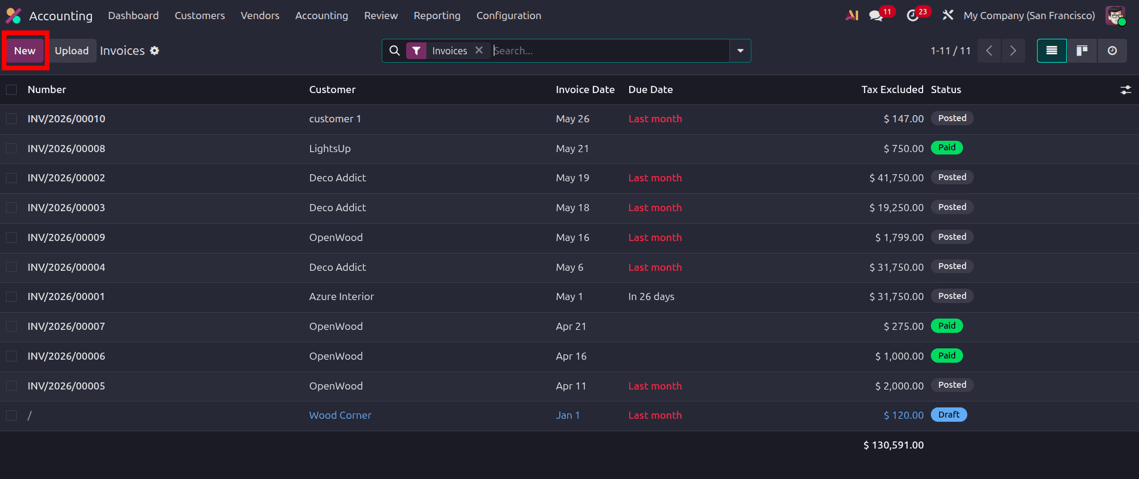Open invoice INV/2026/00007
This screenshot has width=1139, height=479.
tap(66, 326)
